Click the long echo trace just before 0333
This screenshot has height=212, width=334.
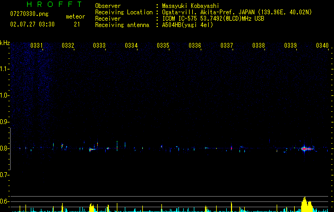[92, 149]
